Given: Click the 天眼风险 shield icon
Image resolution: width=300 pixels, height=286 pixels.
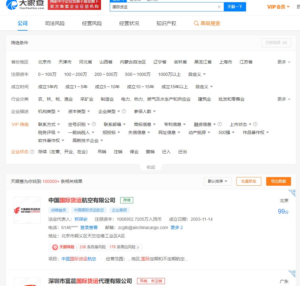Looking at the screenshot, I should pos(55,247).
